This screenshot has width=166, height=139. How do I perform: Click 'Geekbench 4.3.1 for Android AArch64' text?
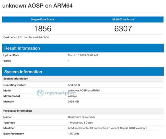(26, 37)
